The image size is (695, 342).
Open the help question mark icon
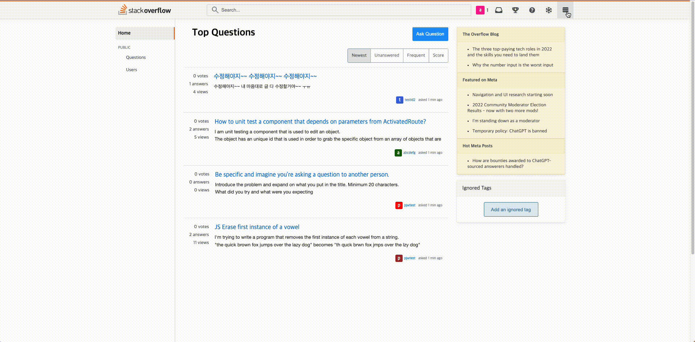click(532, 10)
